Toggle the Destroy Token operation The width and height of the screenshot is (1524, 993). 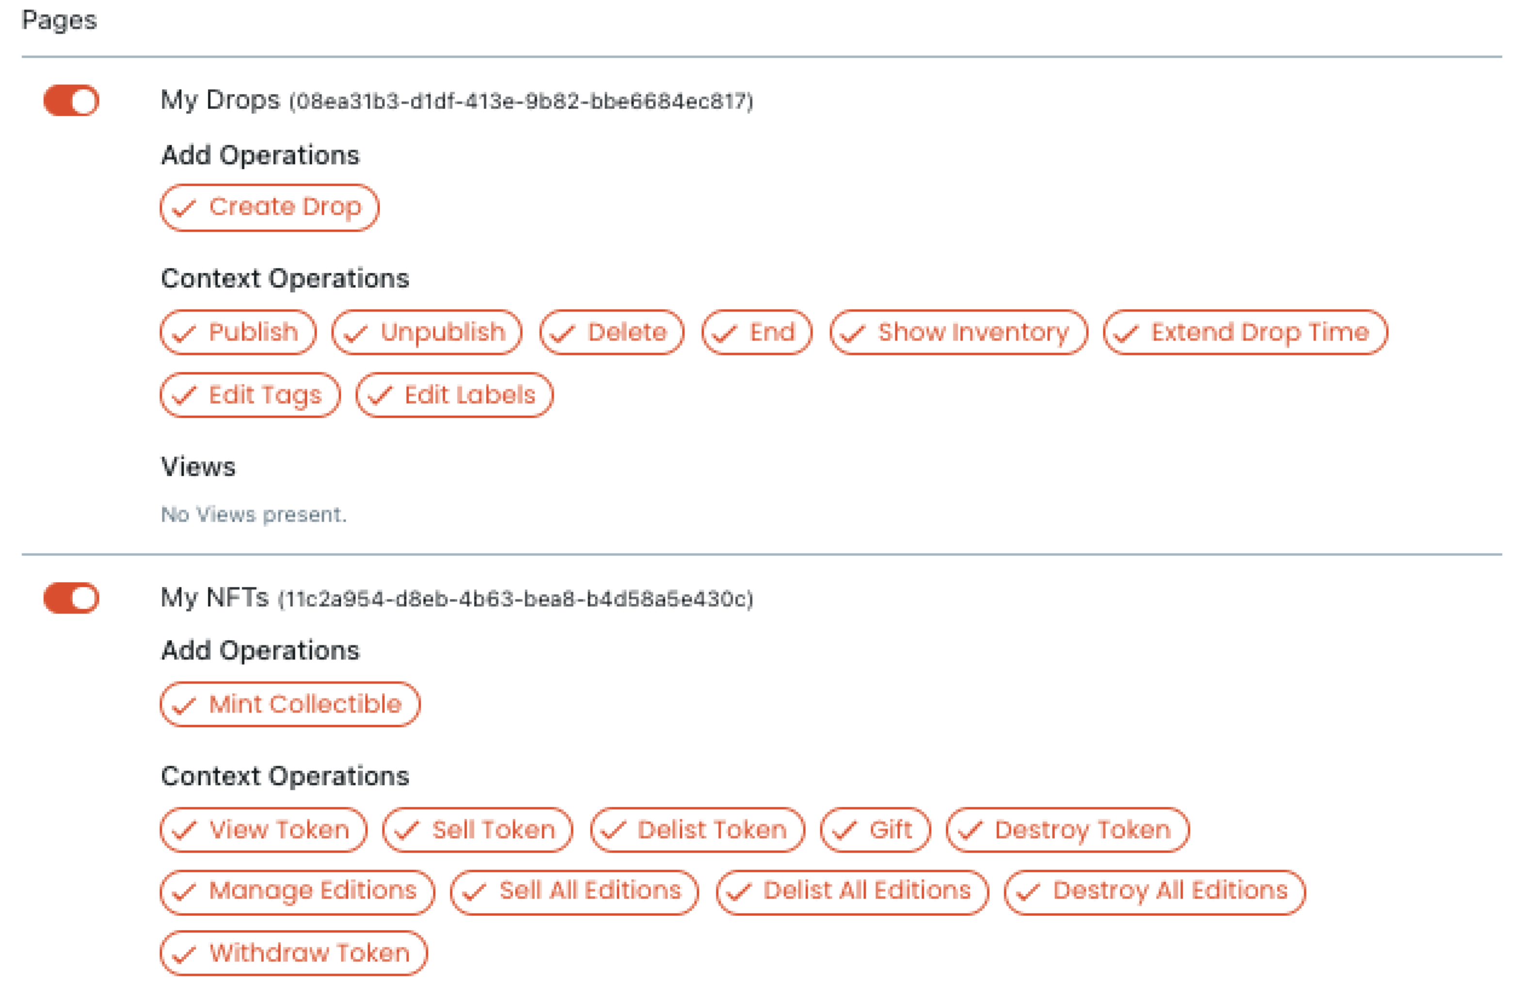point(1067,830)
